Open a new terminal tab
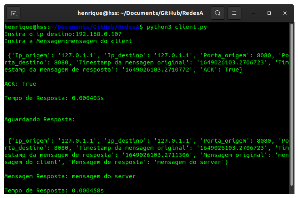Image resolution: width=298 pixels, height=198 pixels. 13,13
